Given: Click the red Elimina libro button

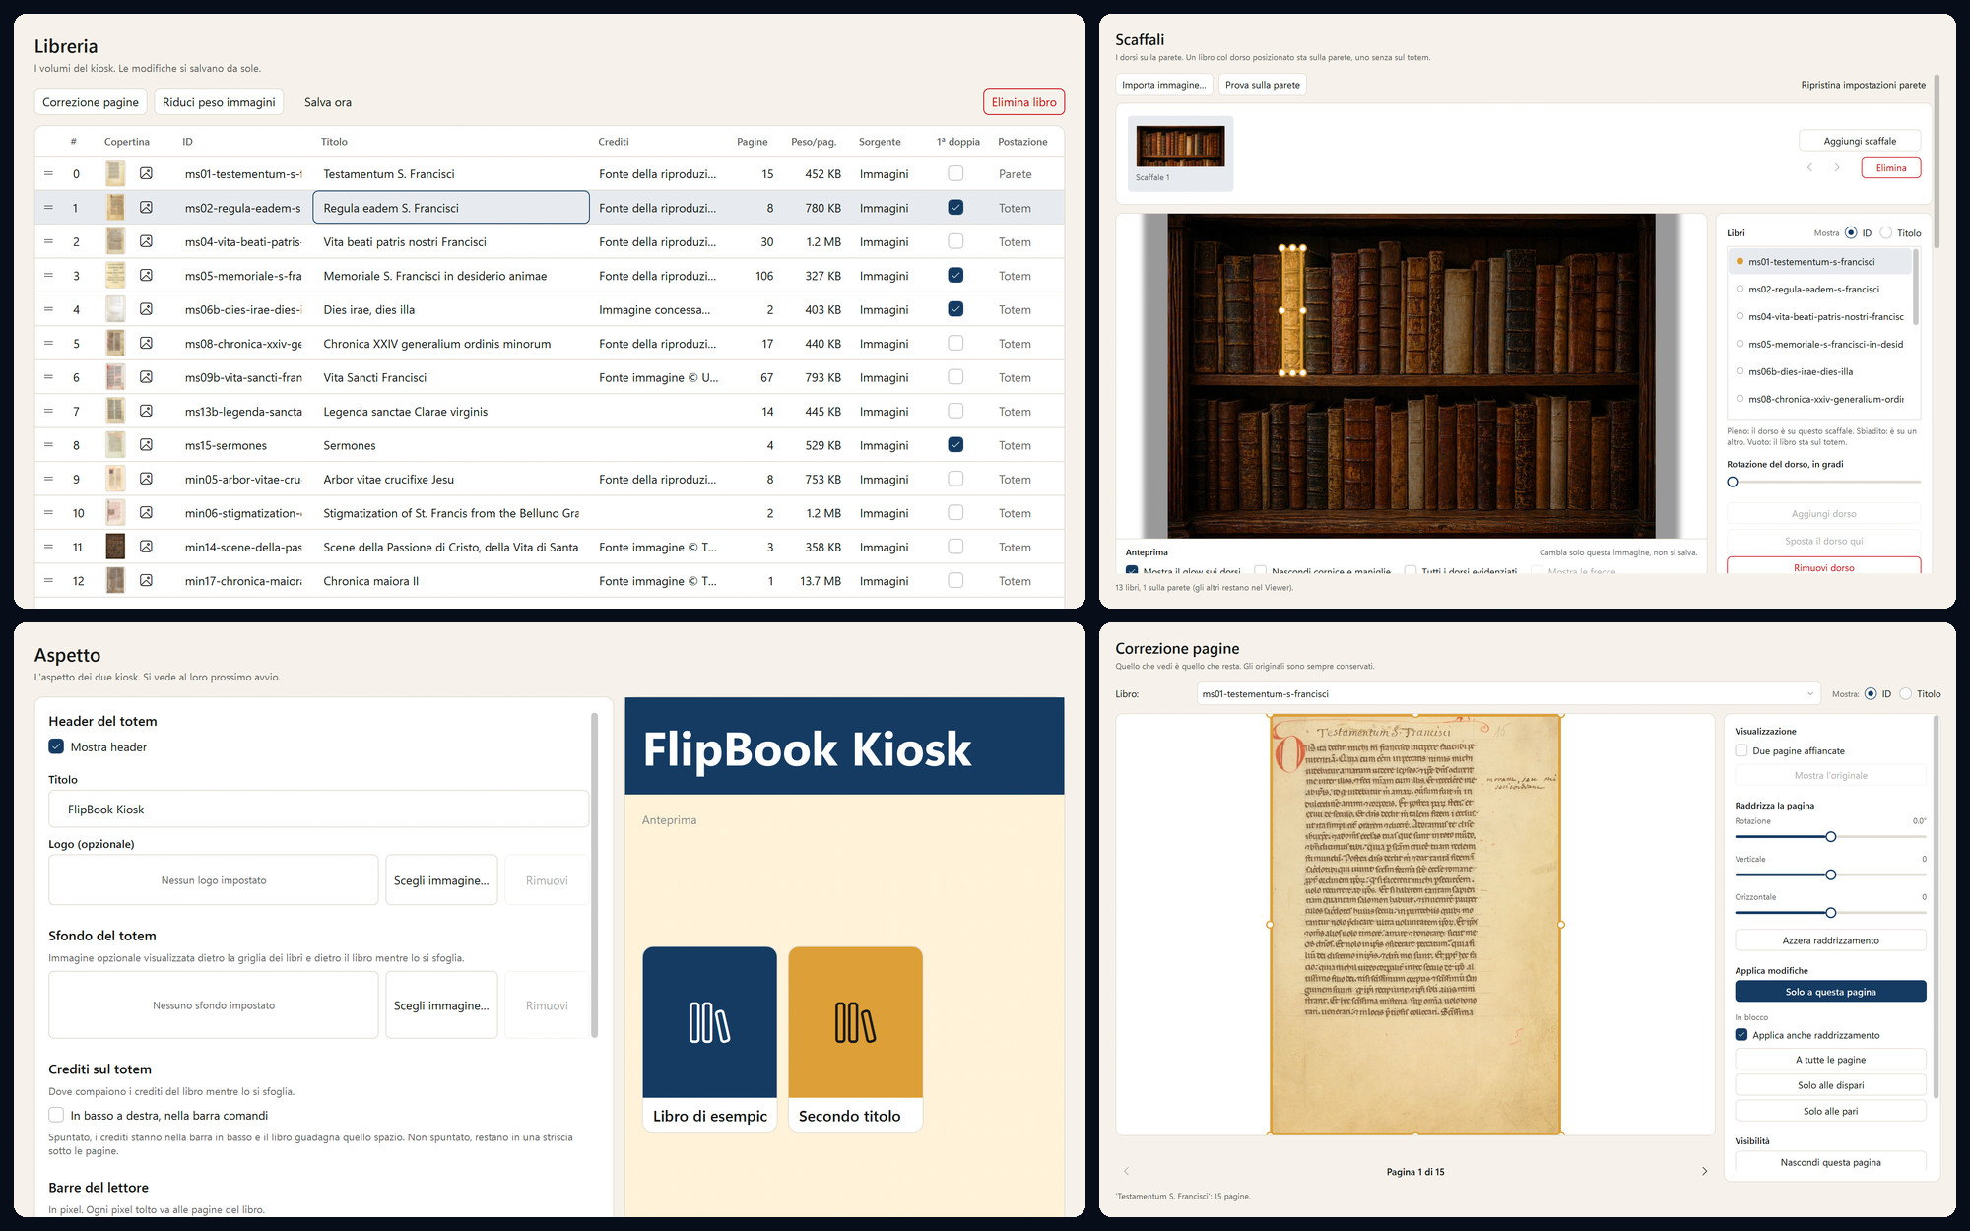Looking at the screenshot, I should point(1023,102).
